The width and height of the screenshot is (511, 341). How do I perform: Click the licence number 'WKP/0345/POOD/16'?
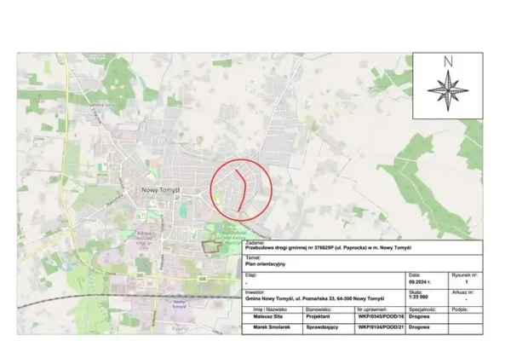click(x=381, y=316)
